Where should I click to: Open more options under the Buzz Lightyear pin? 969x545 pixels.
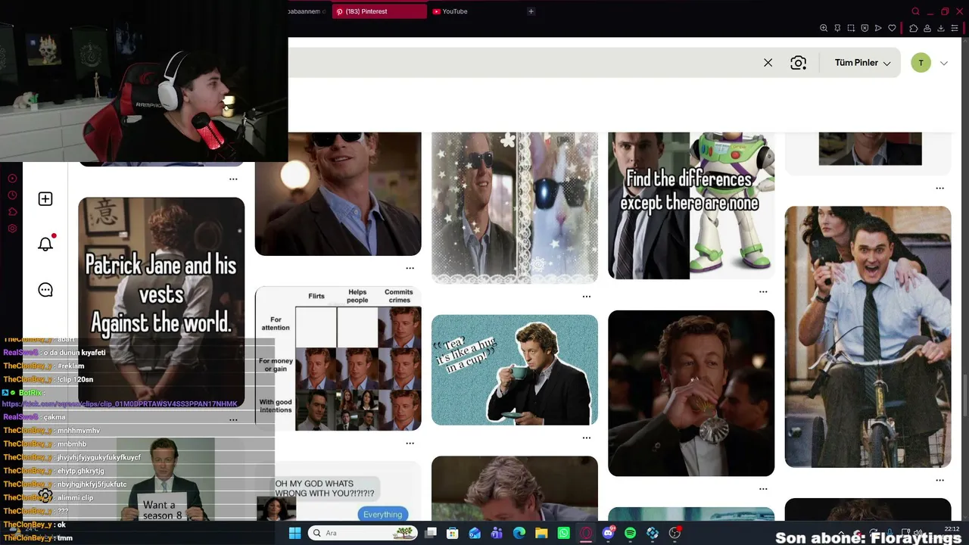click(x=763, y=291)
